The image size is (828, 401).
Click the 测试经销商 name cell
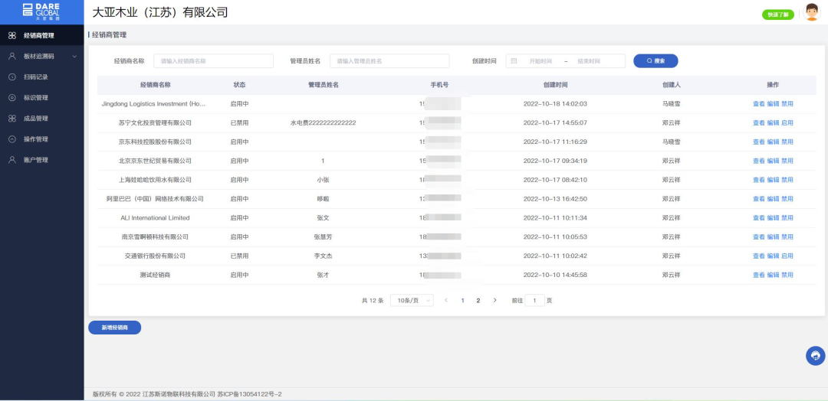click(155, 275)
